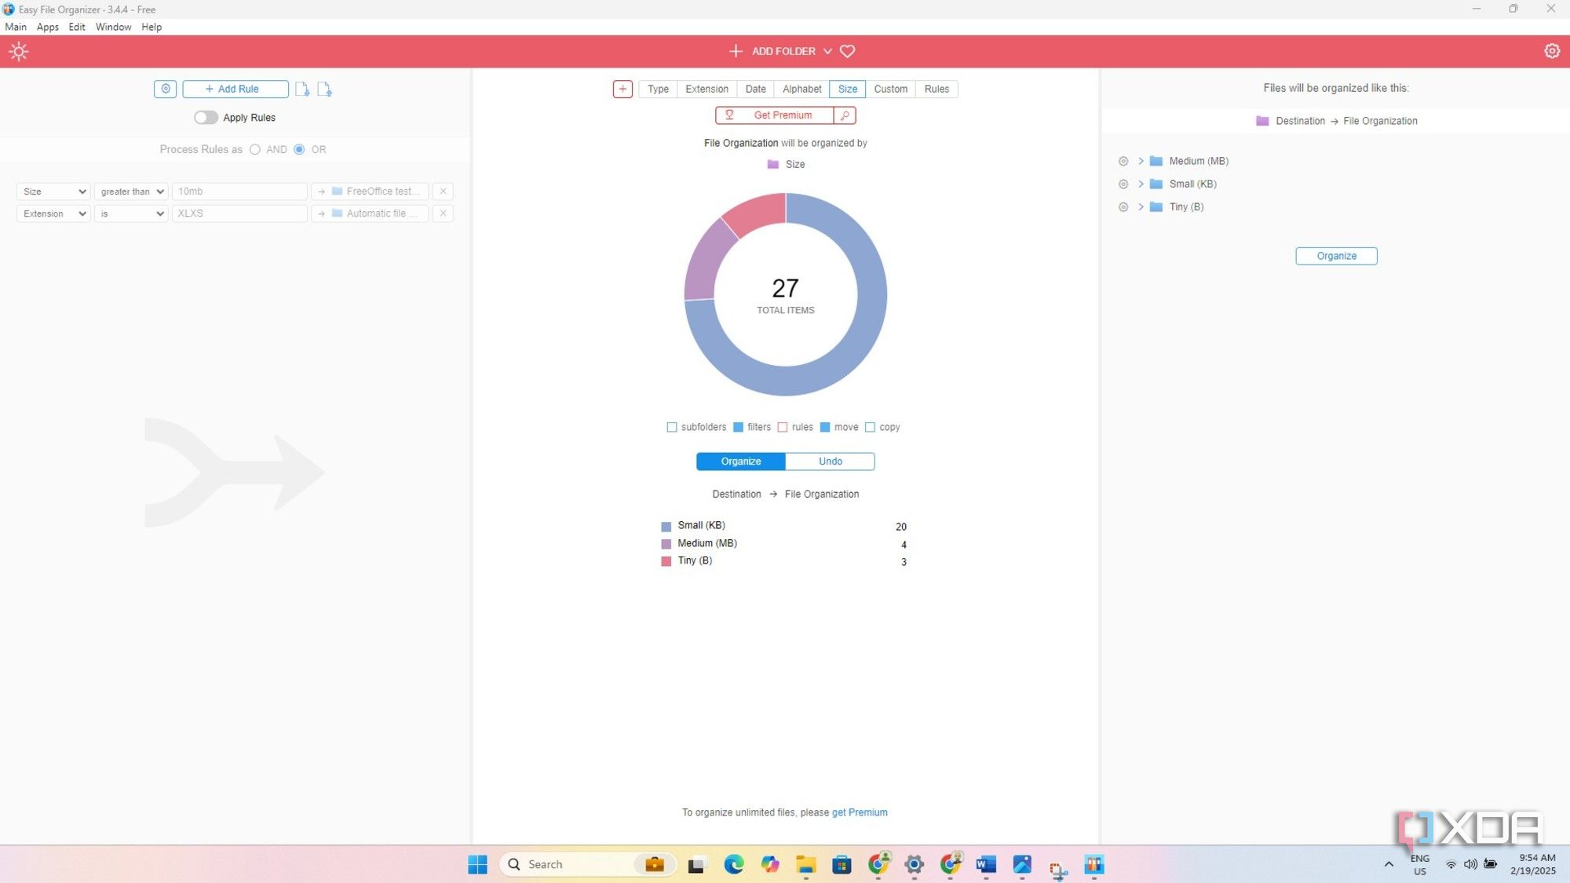The height and width of the screenshot is (883, 1570).
Task: Open settings gear in the red header
Action: coord(1552,51)
